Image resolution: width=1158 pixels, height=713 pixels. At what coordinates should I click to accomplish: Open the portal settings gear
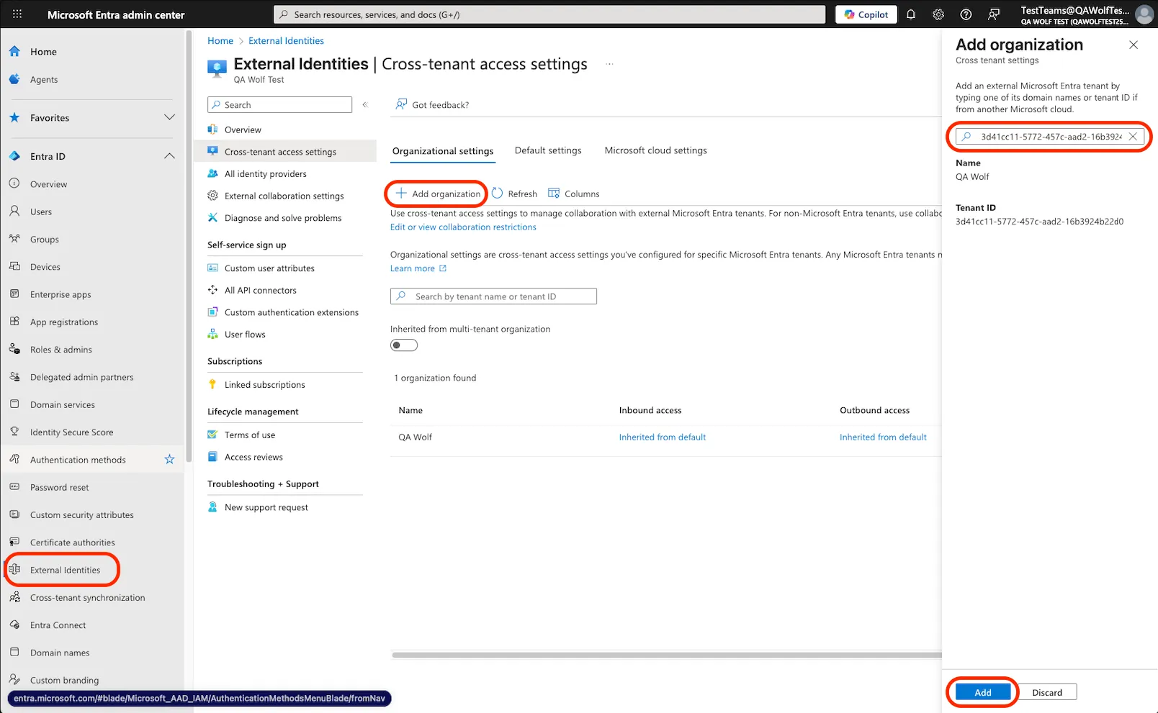tap(938, 14)
